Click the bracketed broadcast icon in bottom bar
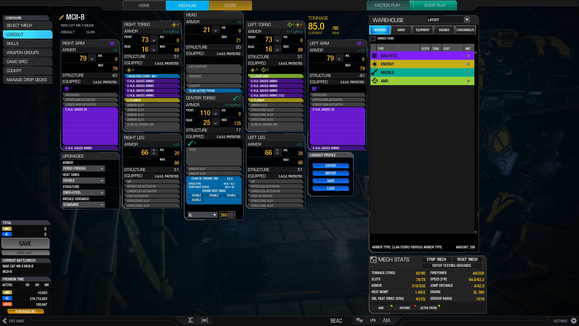This screenshot has height=326, width=579. pos(204,320)
